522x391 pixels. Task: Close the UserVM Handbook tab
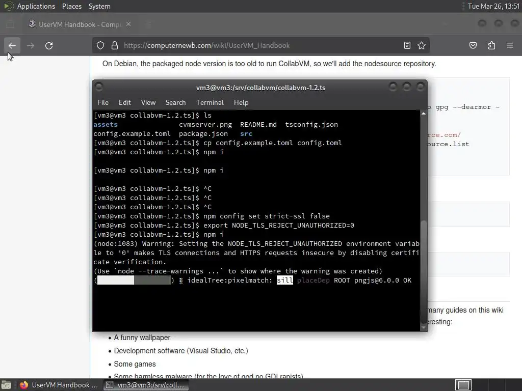(128, 24)
